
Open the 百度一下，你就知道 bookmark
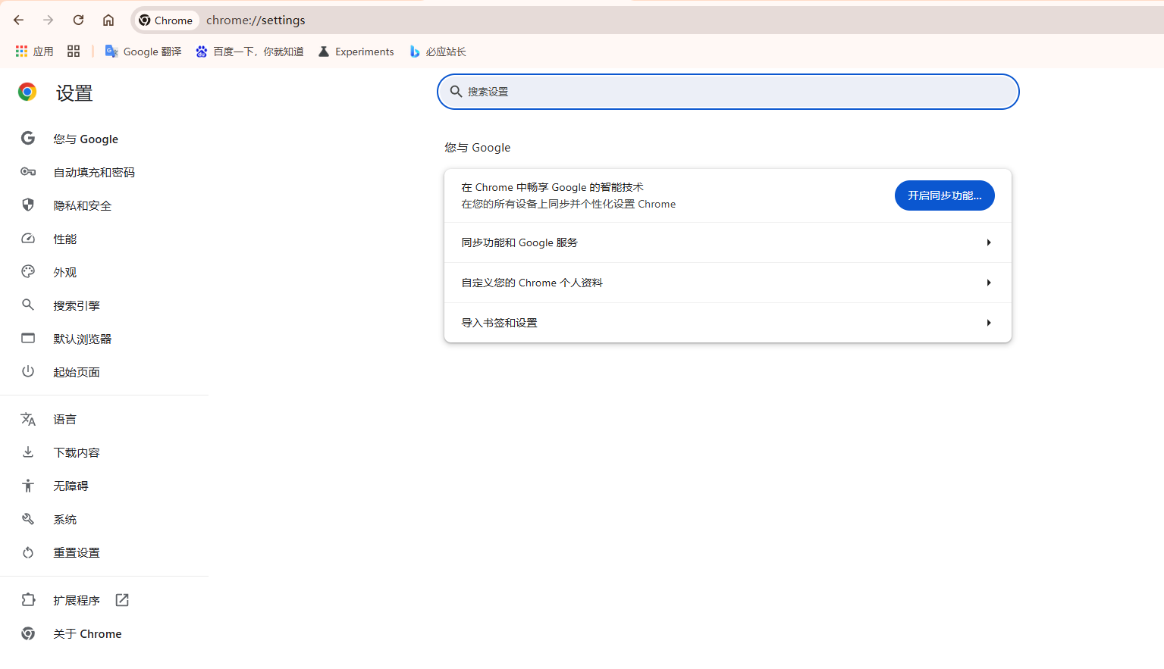[249, 52]
